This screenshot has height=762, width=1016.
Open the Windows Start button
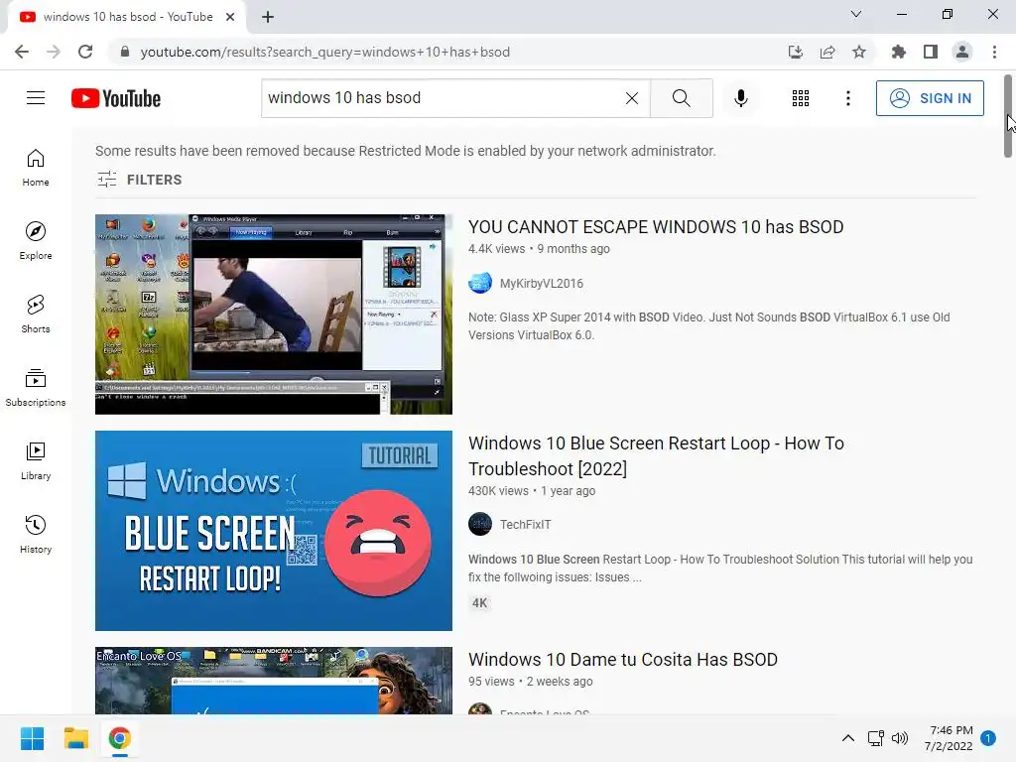click(32, 738)
